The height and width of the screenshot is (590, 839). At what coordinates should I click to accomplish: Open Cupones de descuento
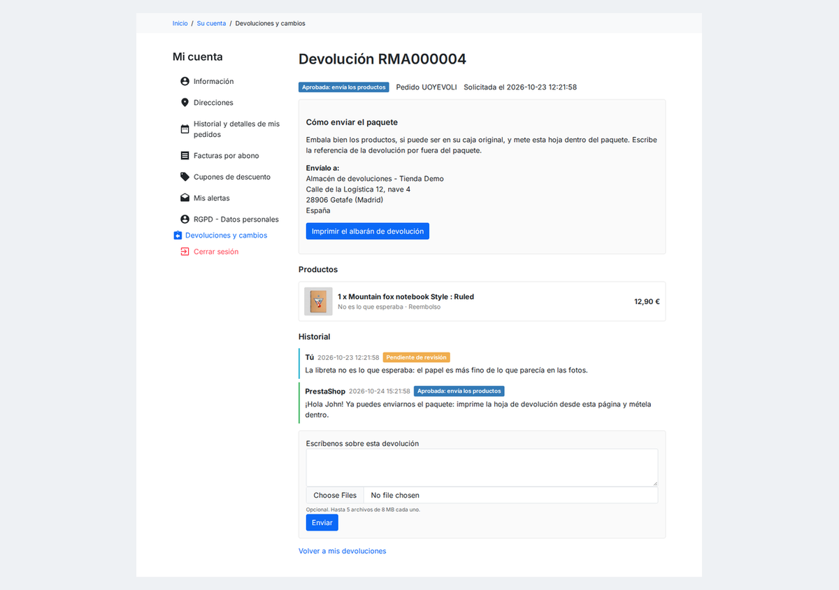pos(232,177)
